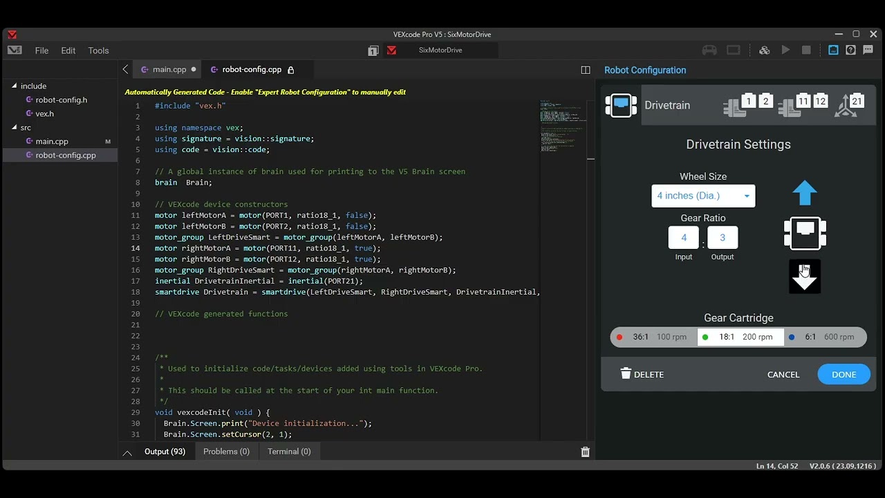Open robot-config.h in the file tree
Screen dimensions: 885x498
pos(61,100)
